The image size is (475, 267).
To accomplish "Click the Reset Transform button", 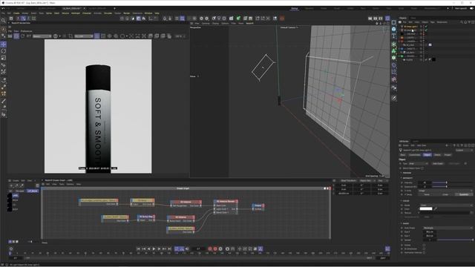I will [x=348, y=181].
